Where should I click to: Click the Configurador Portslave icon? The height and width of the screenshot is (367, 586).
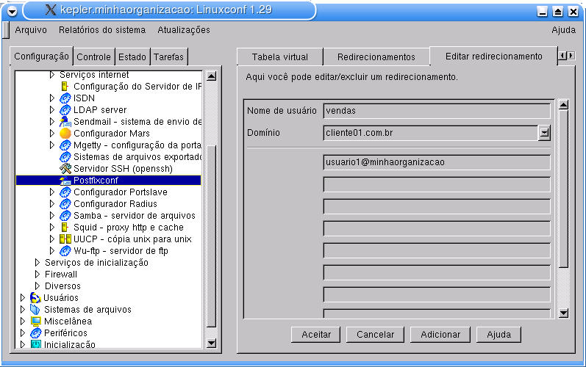pos(65,192)
